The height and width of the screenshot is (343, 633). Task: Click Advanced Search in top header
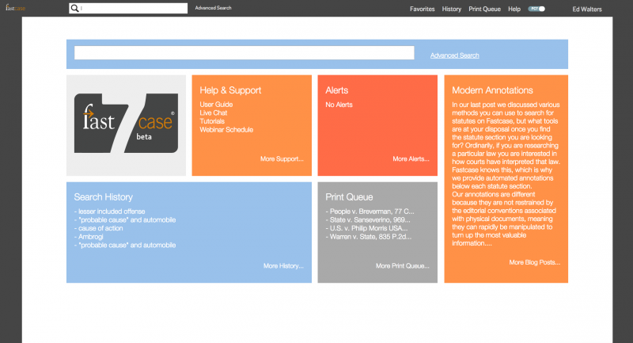(x=213, y=8)
